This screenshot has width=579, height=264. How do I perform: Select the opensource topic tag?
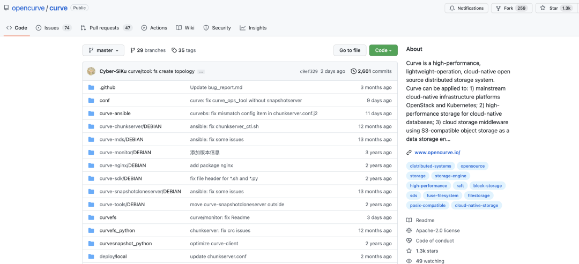pyautogui.click(x=473, y=167)
